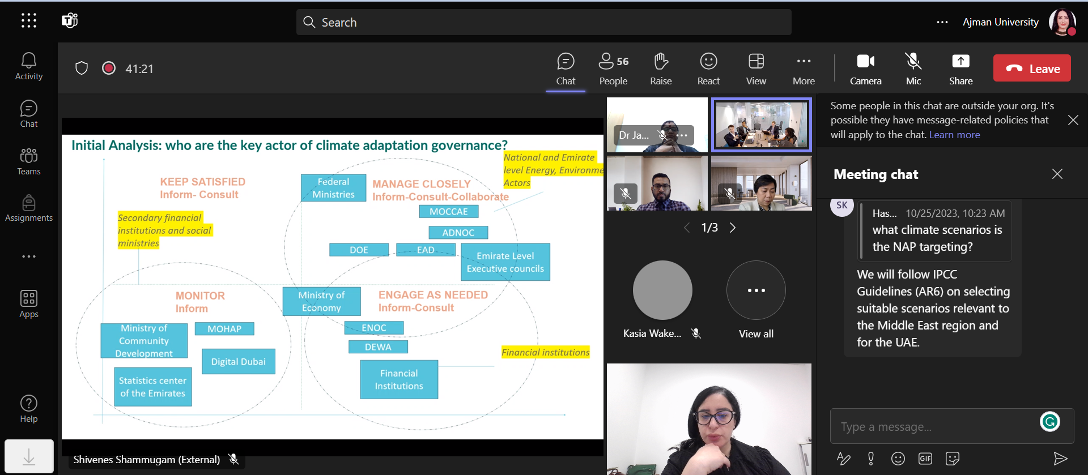The image size is (1088, 475).
Task: Toggle the Camera on or off
Action: (865, 69)
